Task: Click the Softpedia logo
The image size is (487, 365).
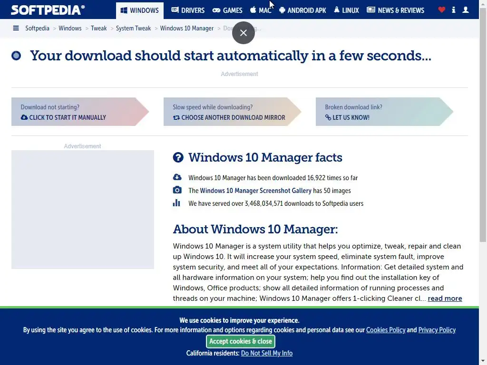Action: coord(48,10)
